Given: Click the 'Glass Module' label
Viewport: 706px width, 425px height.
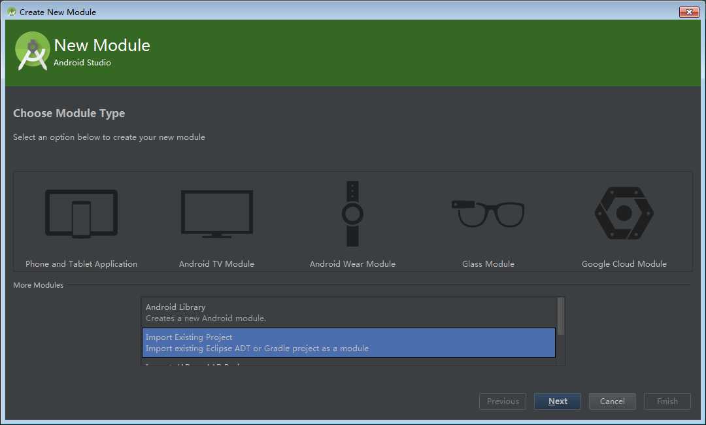Looking at the screenshot, I should tap(488, 263).
